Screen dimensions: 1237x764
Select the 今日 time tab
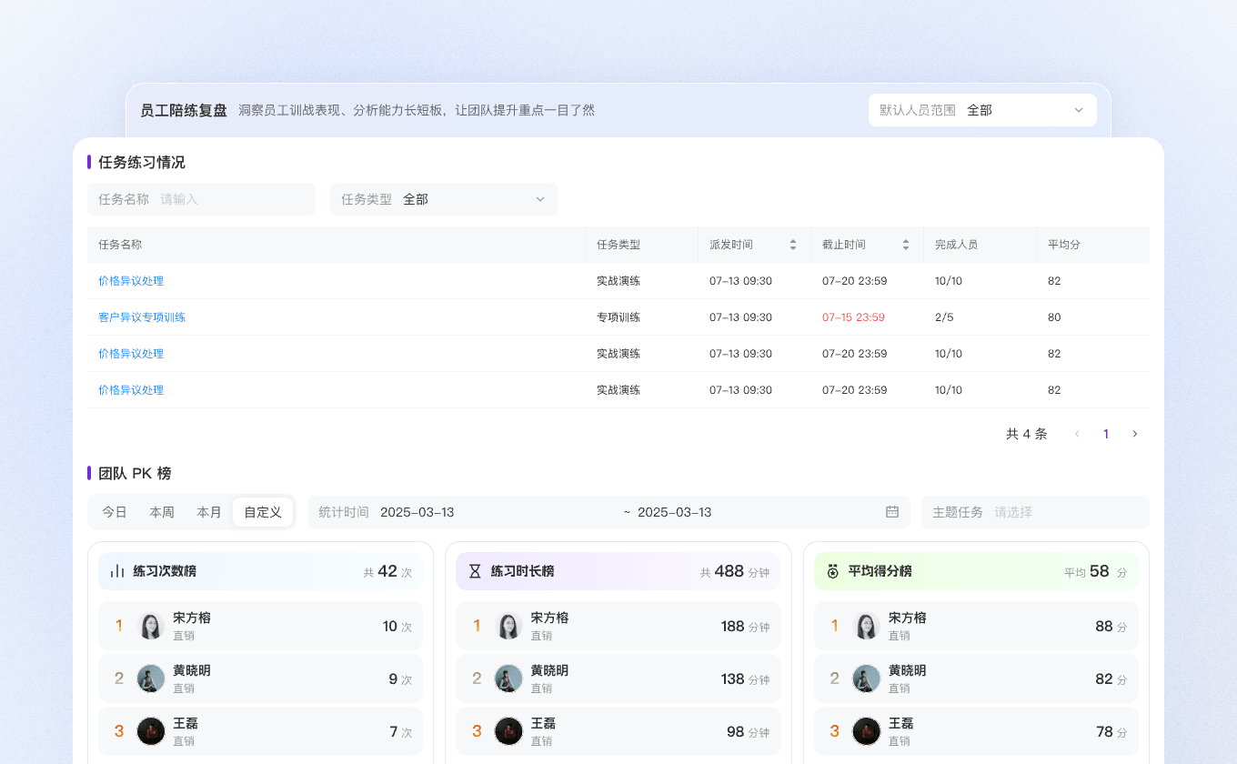coord(115,512)
